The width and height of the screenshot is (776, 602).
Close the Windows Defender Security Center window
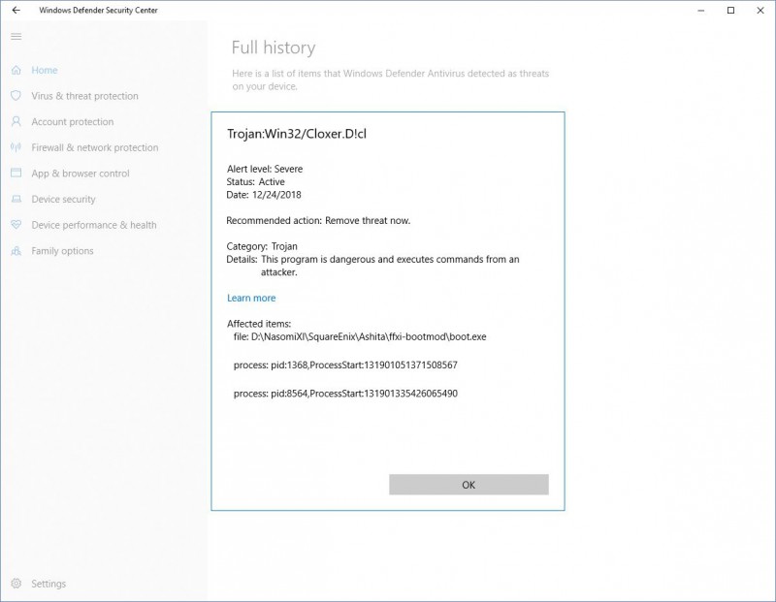(760, 11)
